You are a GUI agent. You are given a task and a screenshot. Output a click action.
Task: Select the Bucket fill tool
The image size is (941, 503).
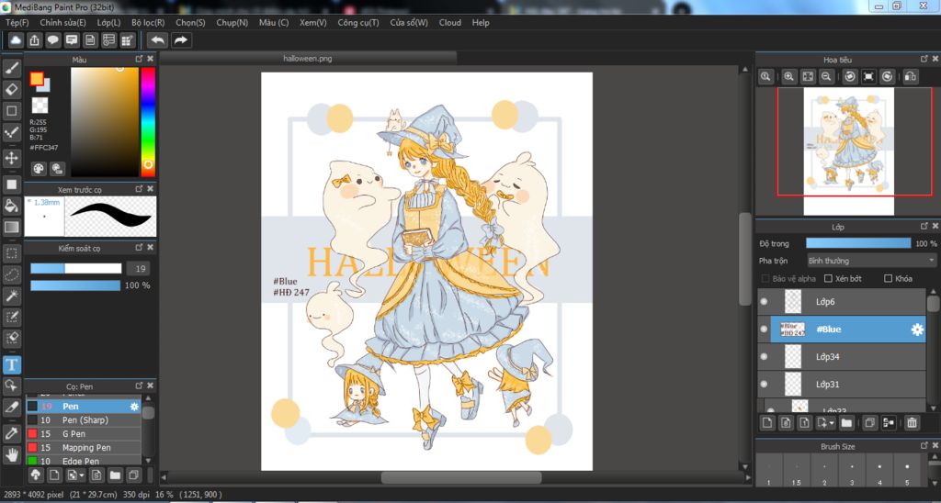click(11, 206)
